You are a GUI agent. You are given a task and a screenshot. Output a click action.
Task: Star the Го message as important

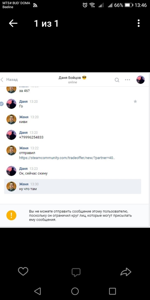click(x=135, y=101)
